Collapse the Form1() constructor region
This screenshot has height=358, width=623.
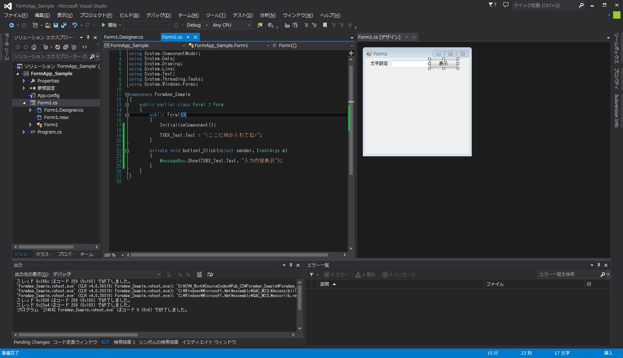(x=127, y=115)
